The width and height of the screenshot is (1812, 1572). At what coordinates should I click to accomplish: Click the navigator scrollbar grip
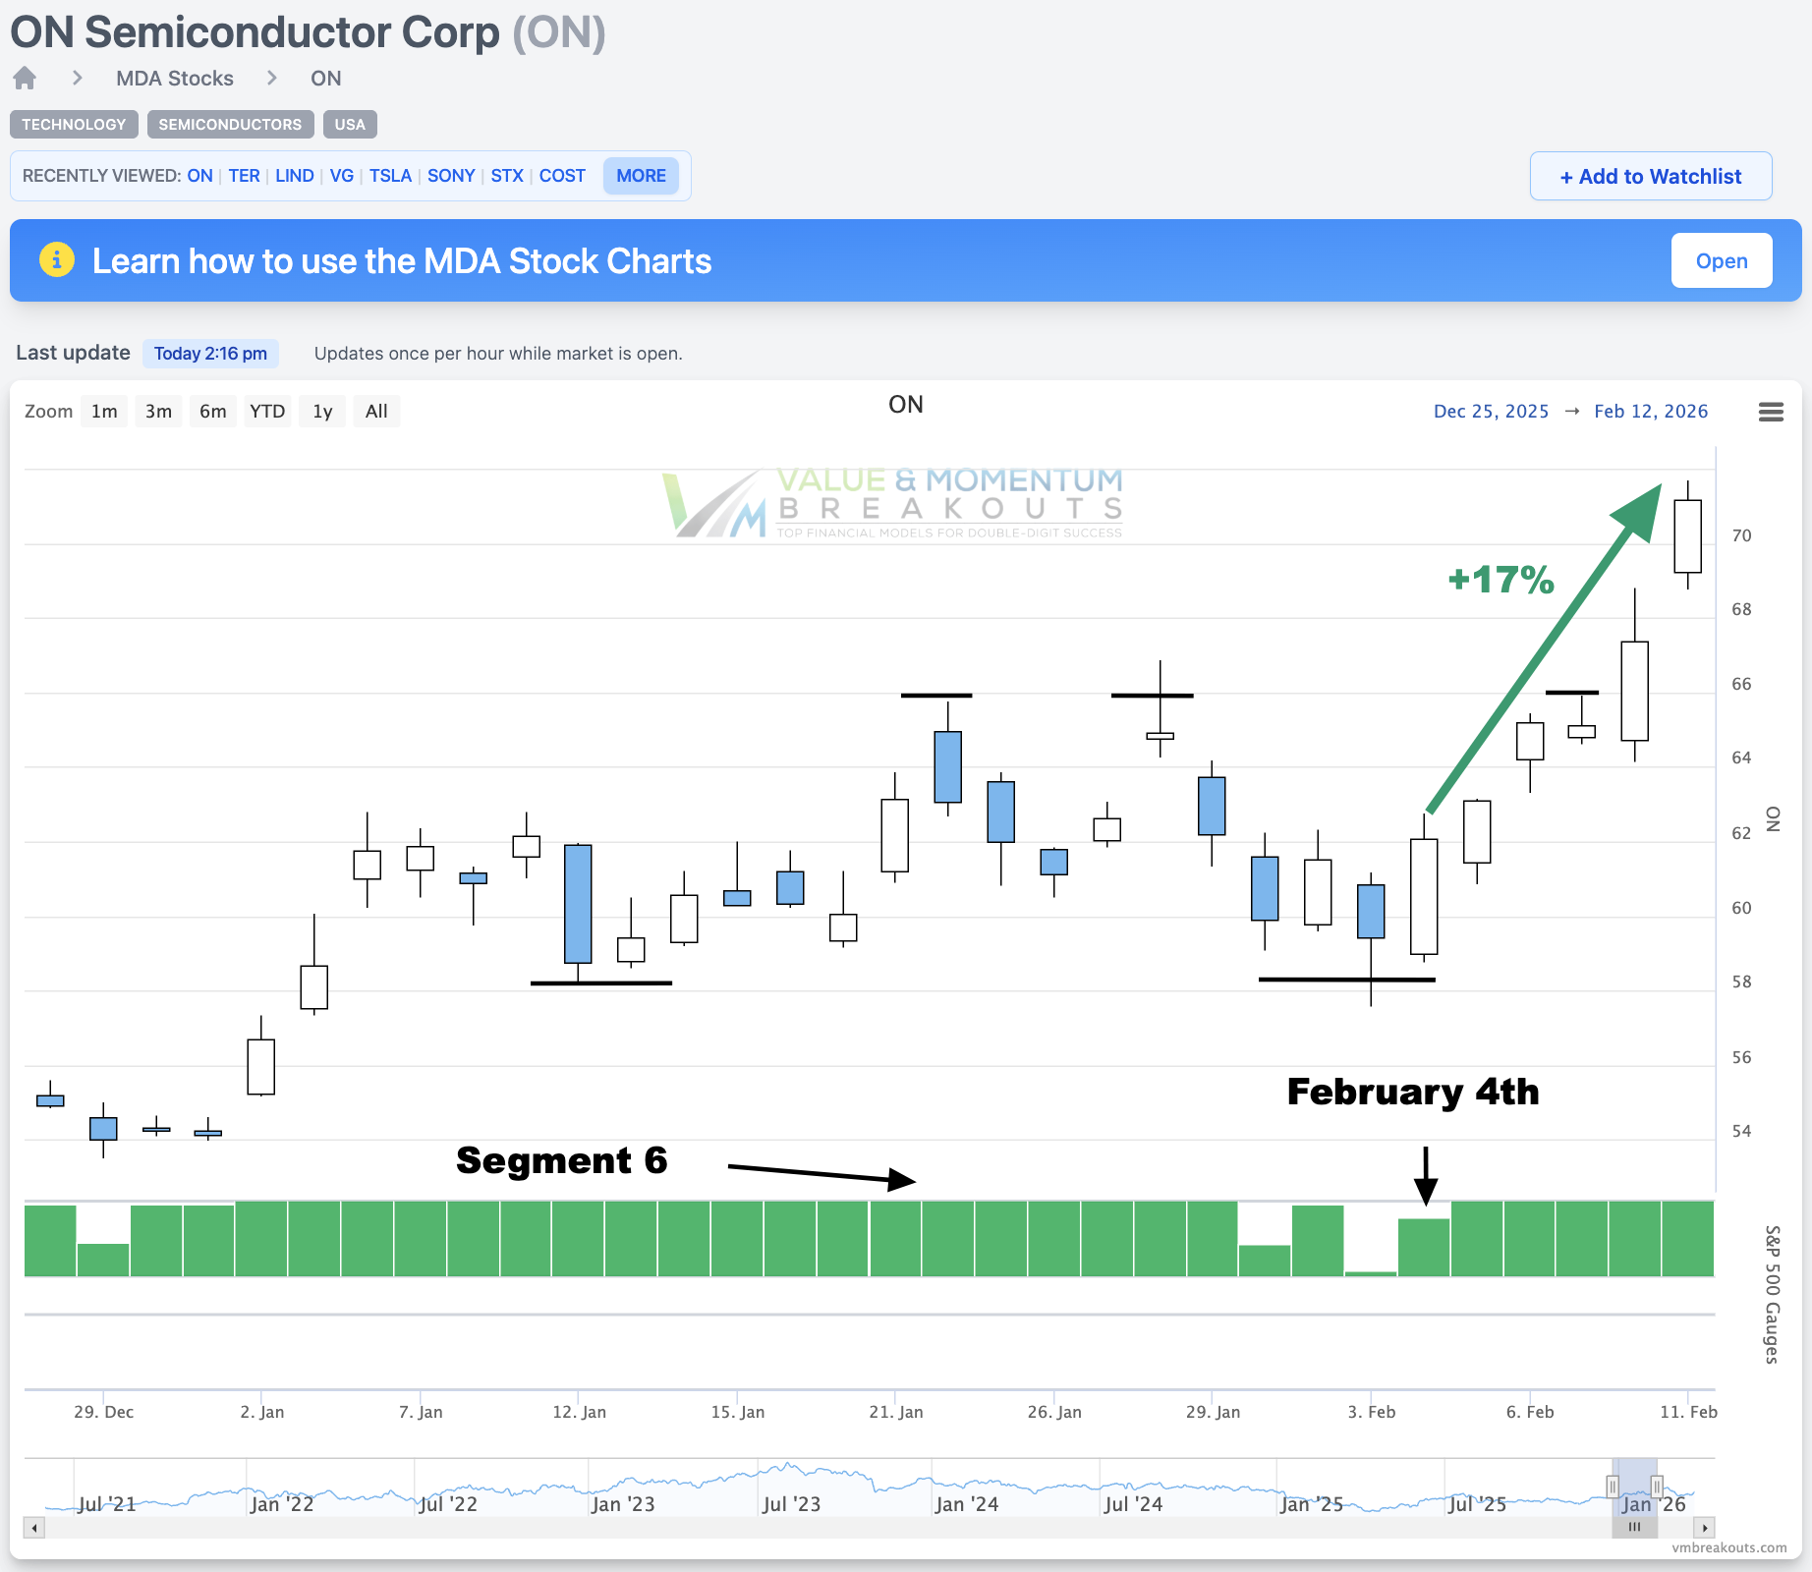1634,1528
